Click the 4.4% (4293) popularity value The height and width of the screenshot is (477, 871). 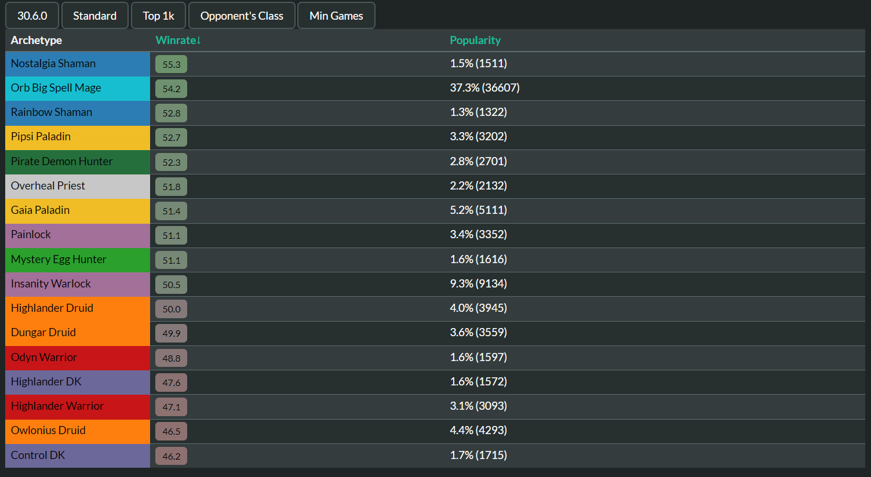pos(479,430)
